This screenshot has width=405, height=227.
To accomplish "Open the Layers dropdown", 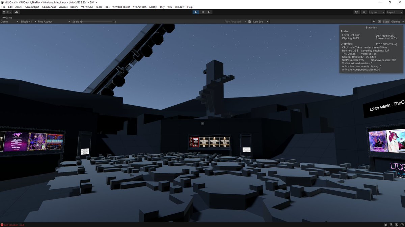I will 376,12.
